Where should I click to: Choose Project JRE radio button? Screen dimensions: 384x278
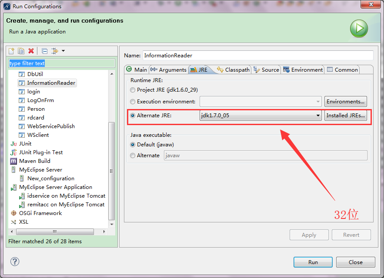(x=133, y=90)
